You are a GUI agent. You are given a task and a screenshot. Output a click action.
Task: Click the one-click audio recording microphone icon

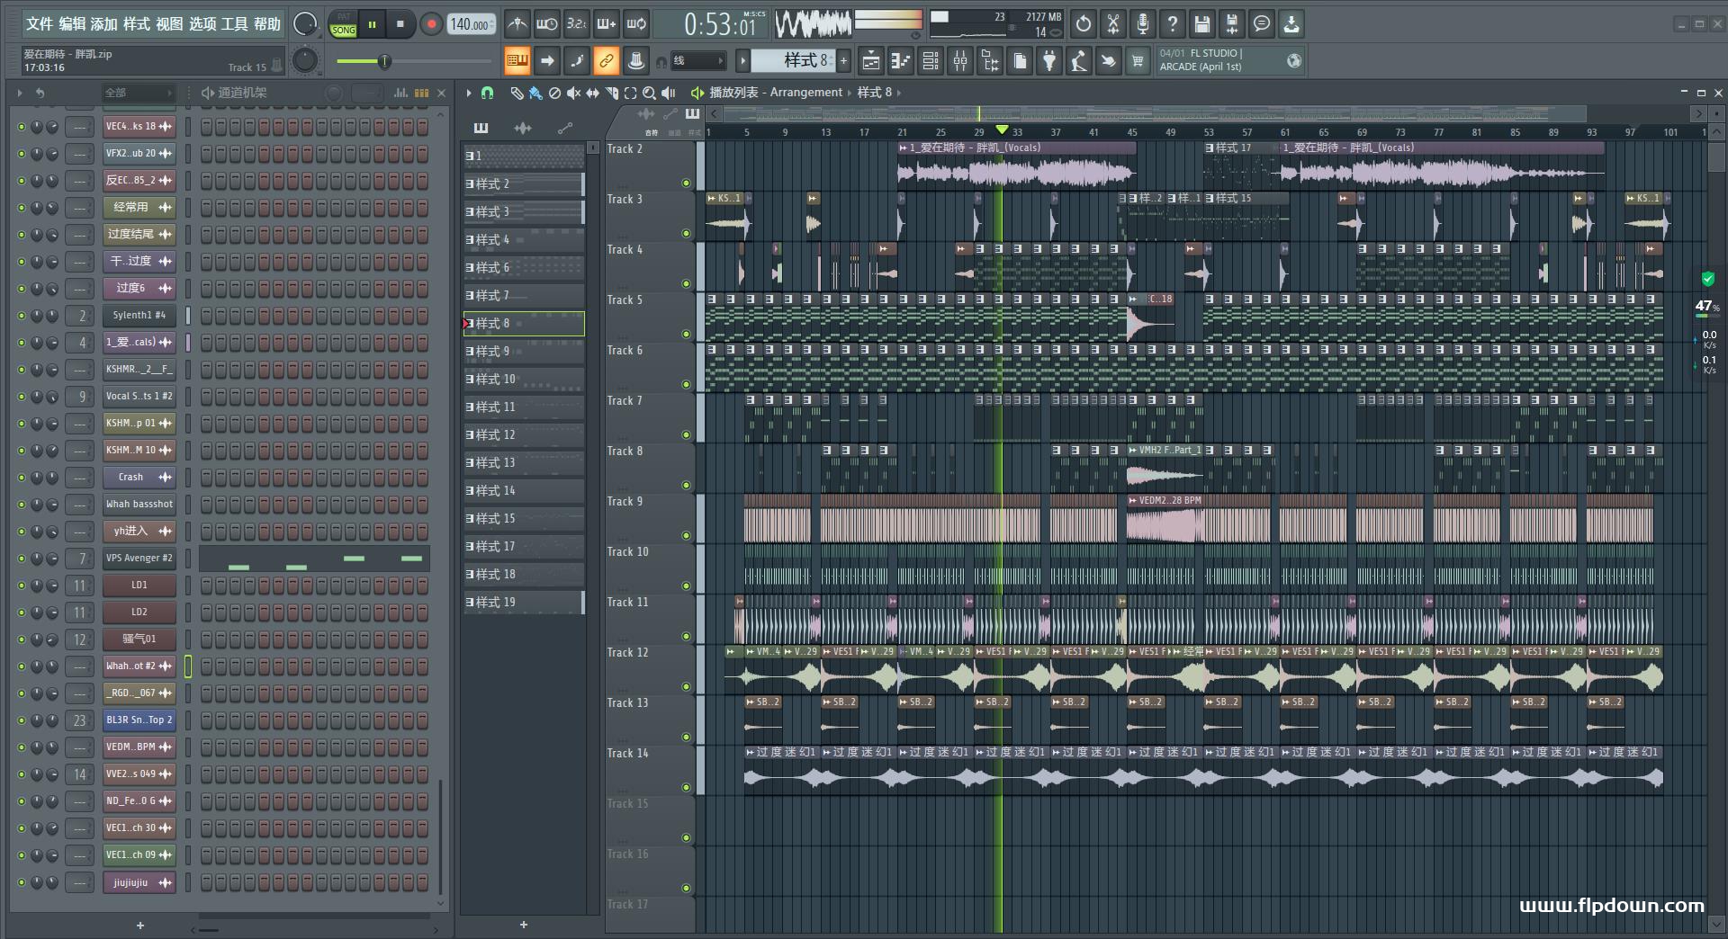1143,24
